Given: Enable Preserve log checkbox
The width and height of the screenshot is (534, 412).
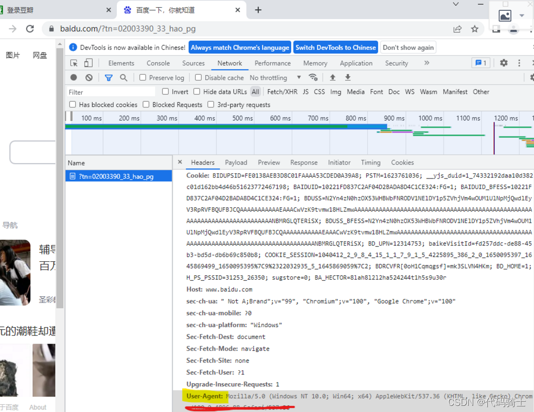Looking at the screenshot, I should (x=143, y=78).
